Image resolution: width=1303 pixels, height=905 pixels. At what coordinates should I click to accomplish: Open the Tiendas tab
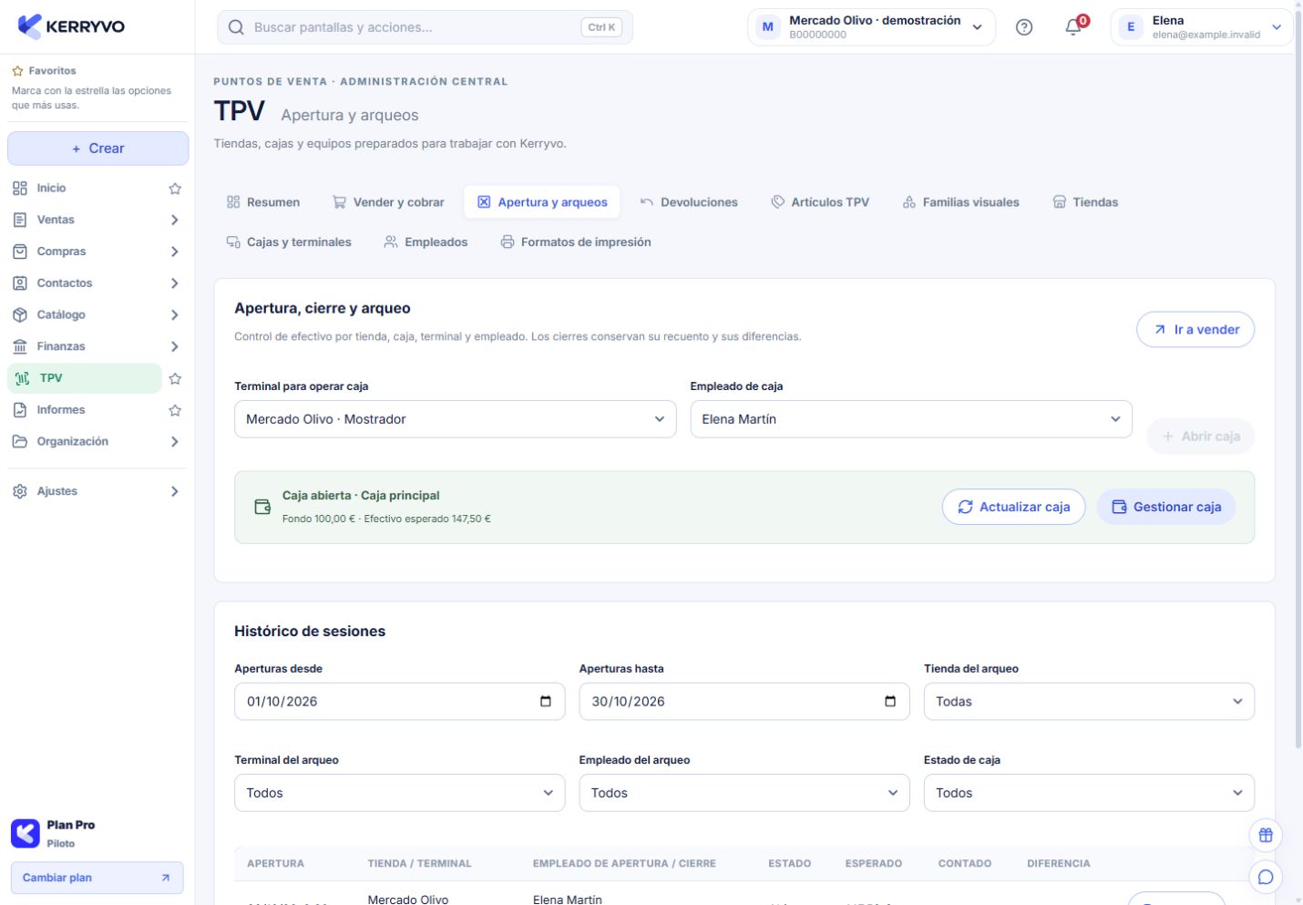click(1085, 202)
